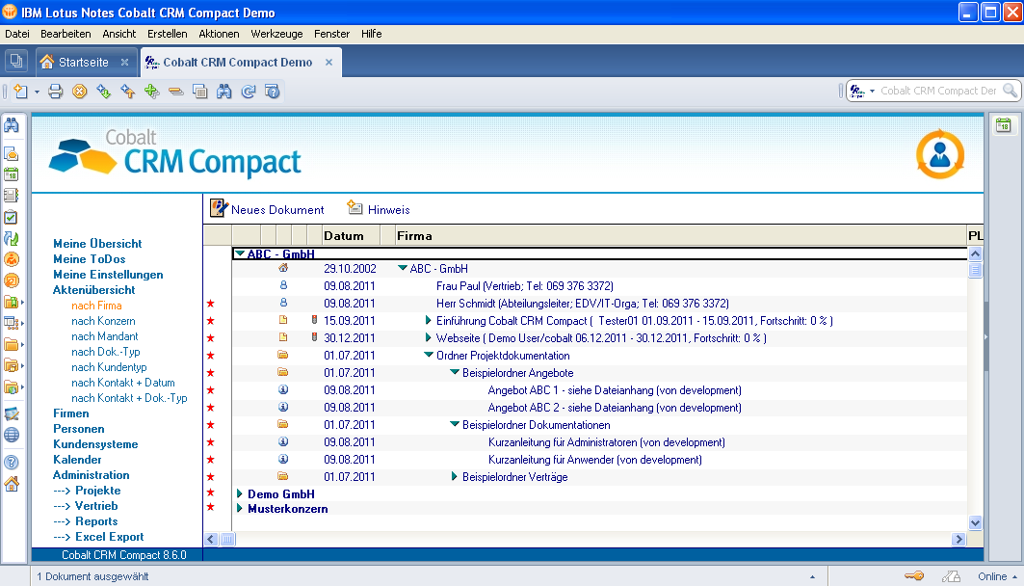Click the collapse all minus icon

(x=175, y=92)
